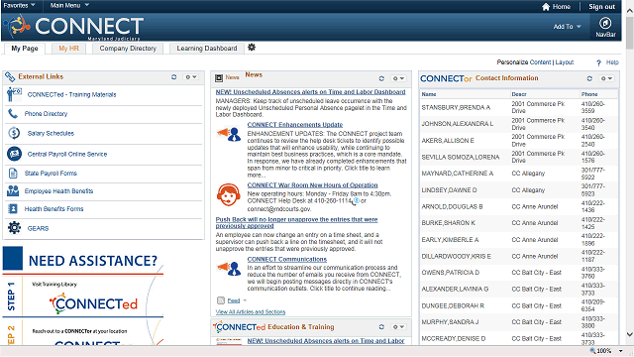
Task: Click the GEARS cog icon
Action: click(14, 228)
